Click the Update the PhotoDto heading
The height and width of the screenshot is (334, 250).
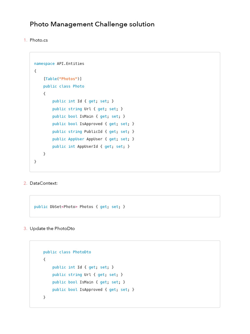(x=52, y=229)
